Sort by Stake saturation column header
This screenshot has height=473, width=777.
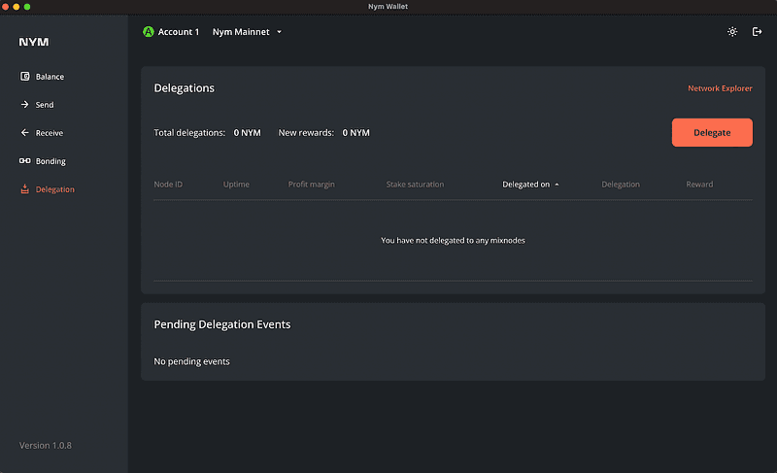click(415, 185)
